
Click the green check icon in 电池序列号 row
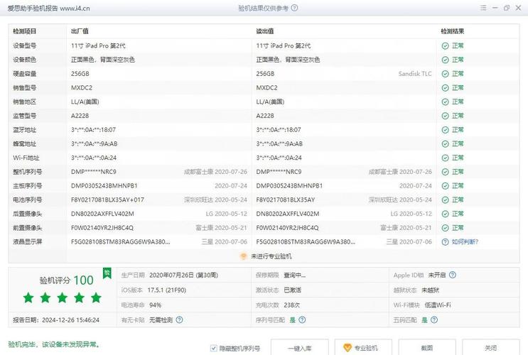pyautogui.click(x=445, y=200)
